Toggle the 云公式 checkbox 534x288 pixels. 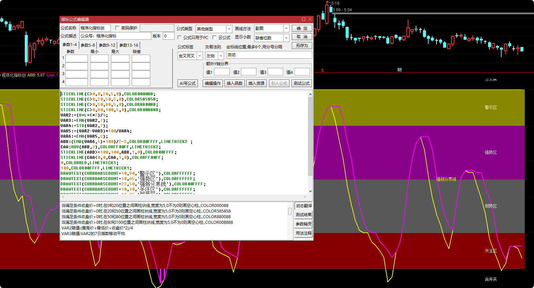tap(214, 38)
